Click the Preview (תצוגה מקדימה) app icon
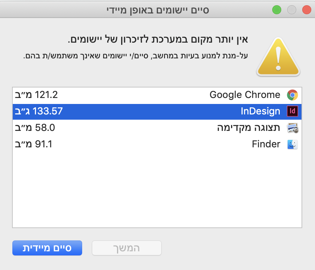The image size is (315, 270). 292,128
